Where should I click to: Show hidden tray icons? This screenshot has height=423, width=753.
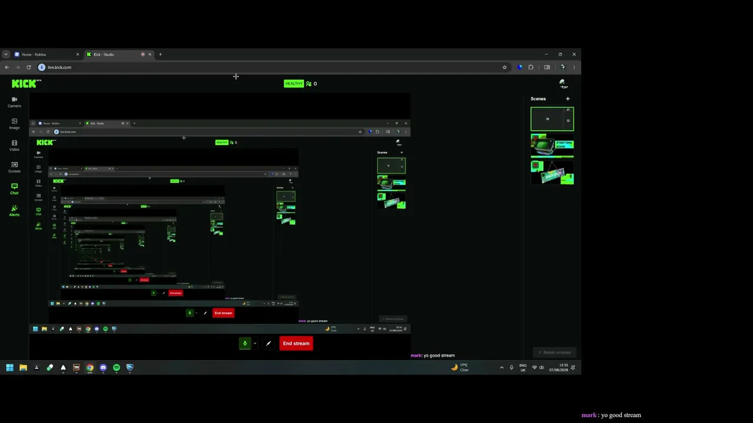coord(502,368)
